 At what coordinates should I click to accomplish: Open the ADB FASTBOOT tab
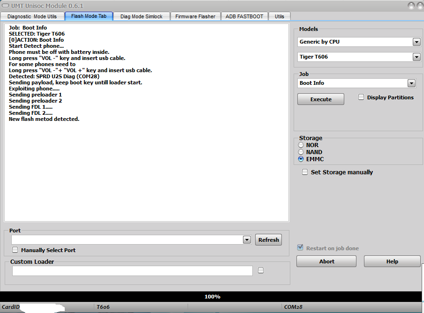tap(244, 16)
